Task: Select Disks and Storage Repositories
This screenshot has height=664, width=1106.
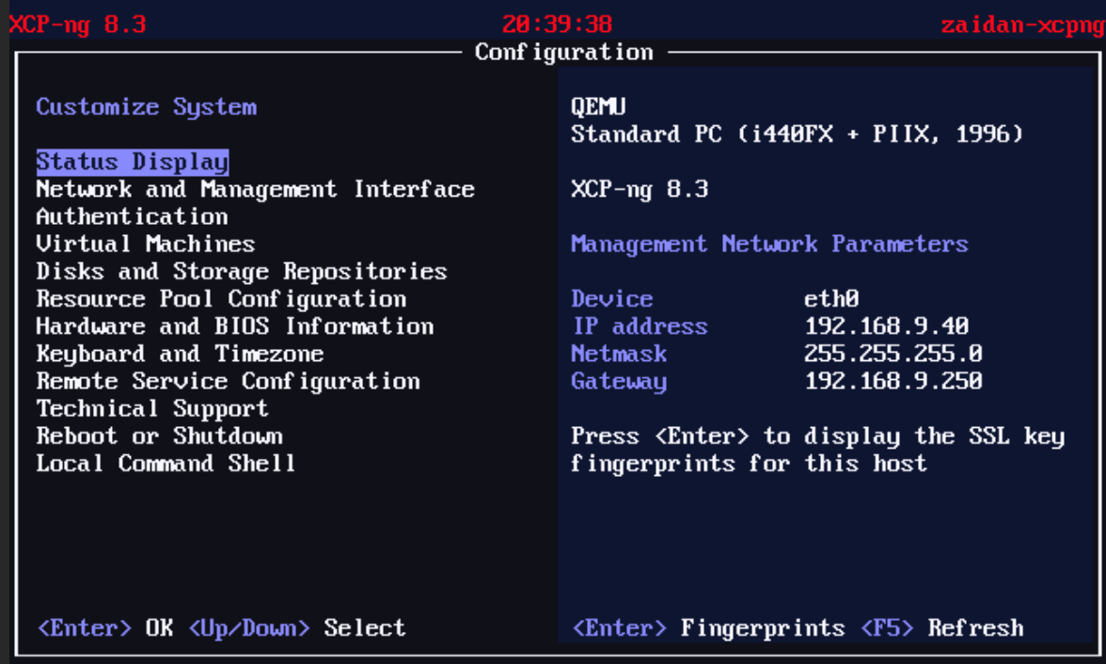Action: pyautogui.click(x=242, y=272)
